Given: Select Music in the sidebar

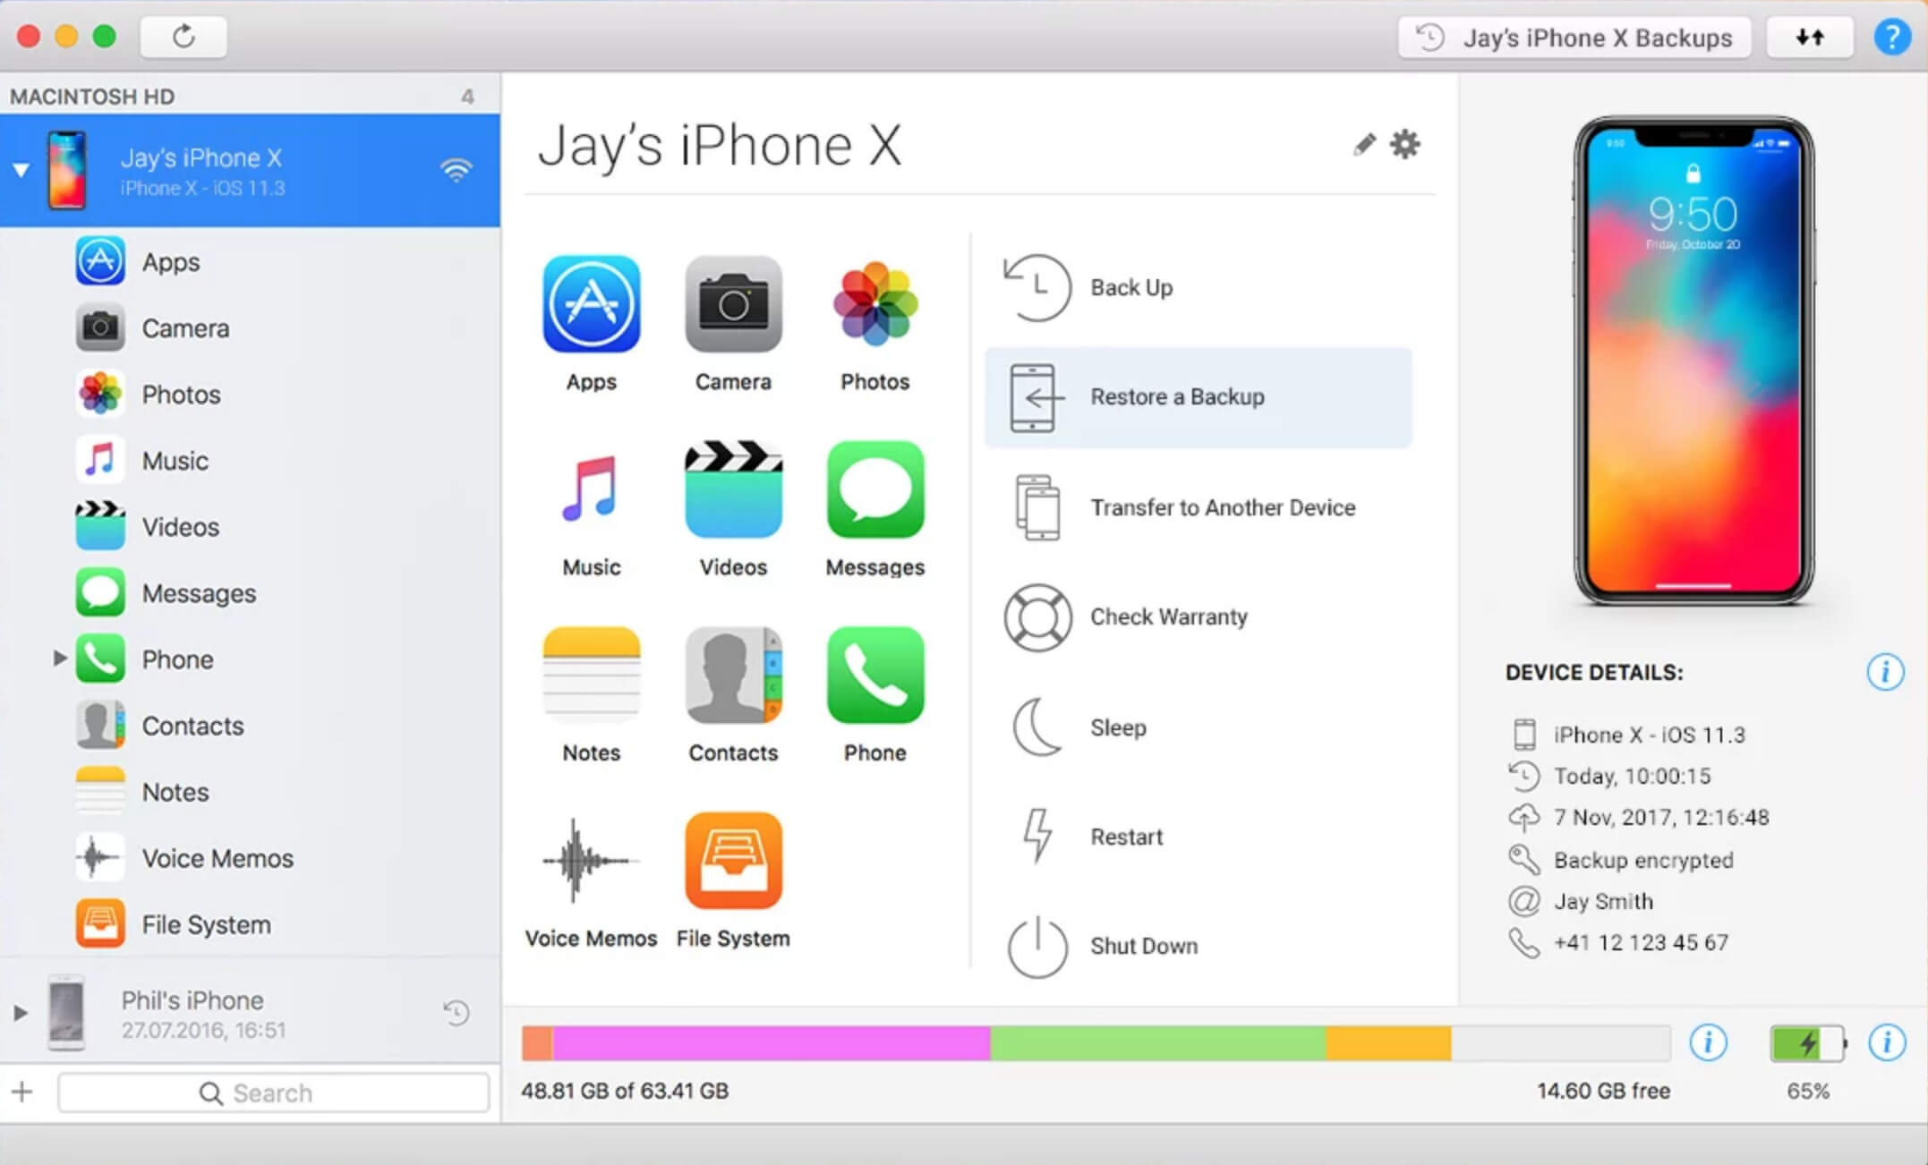Looking at the screenshot, I should 251,460.
